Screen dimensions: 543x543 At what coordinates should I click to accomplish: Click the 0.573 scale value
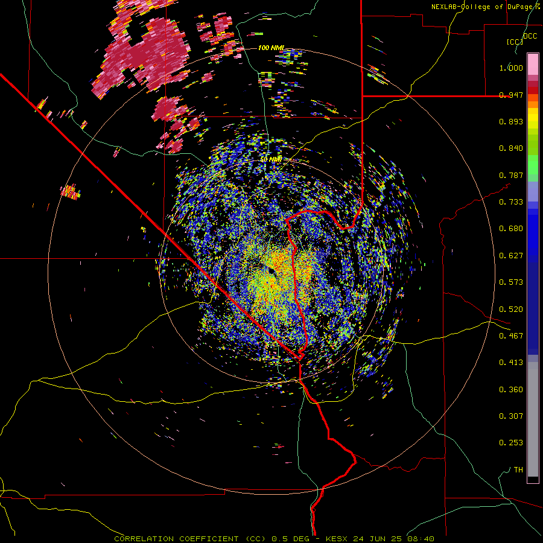coord(511,282)
